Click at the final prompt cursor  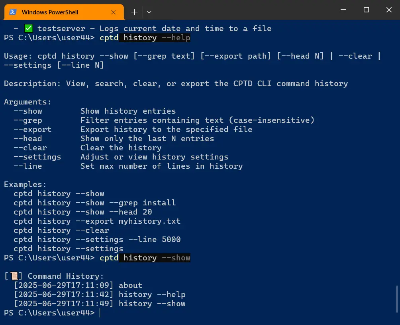pos(100,313)
